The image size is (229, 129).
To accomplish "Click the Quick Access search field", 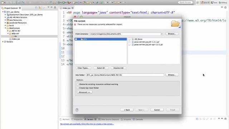I will [185, 3].
